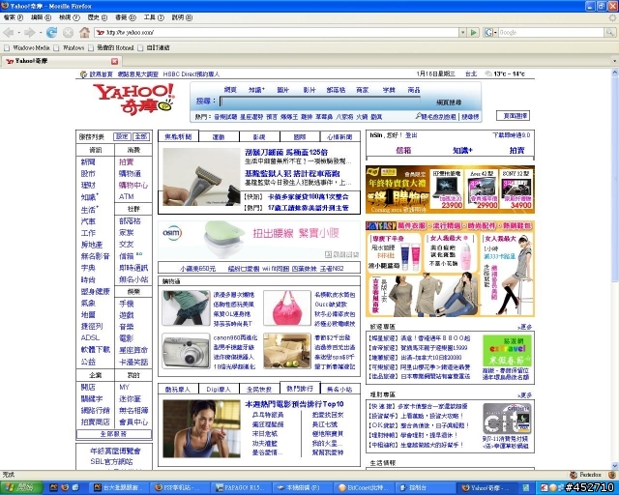This screenshot has height=495, width=619.
Task: Click into the Firefox address bar
Action: tap(277, 32)
